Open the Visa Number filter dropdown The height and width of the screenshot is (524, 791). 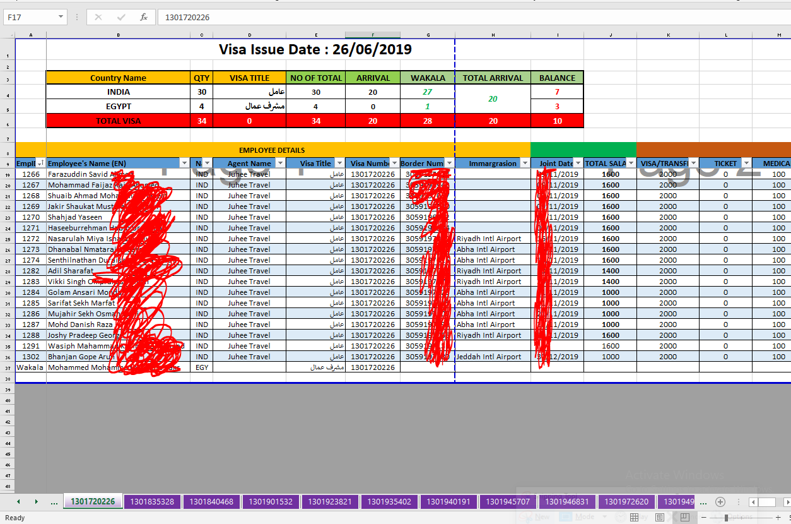tap(394, 164)
